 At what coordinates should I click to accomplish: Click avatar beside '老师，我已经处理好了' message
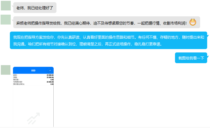tap(6, 6)
